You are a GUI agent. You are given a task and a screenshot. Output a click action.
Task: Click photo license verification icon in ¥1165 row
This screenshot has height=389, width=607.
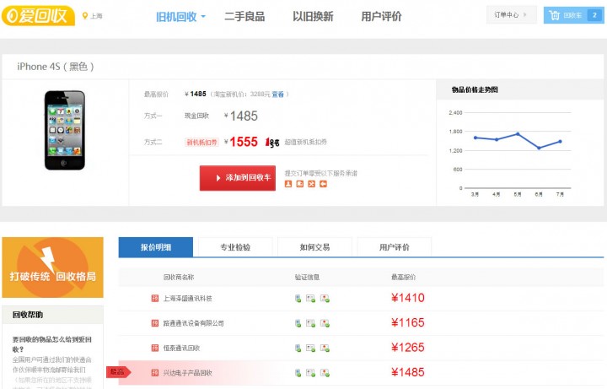(325, 323)
